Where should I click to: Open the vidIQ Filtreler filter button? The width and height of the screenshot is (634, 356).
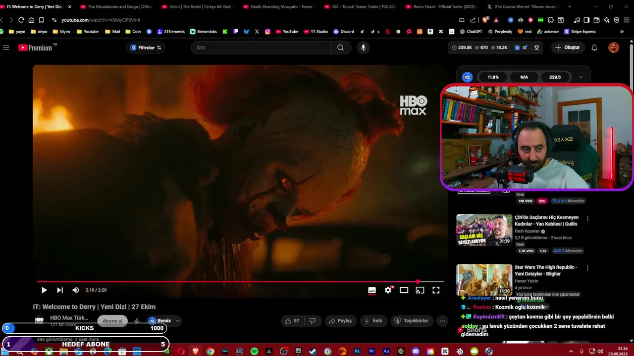[146, 47]
